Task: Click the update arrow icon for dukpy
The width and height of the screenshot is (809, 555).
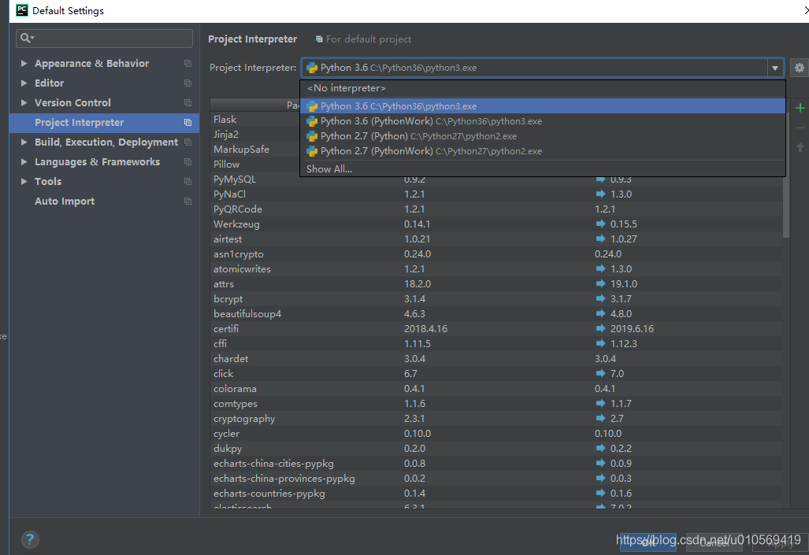Action: click(600, 448)
